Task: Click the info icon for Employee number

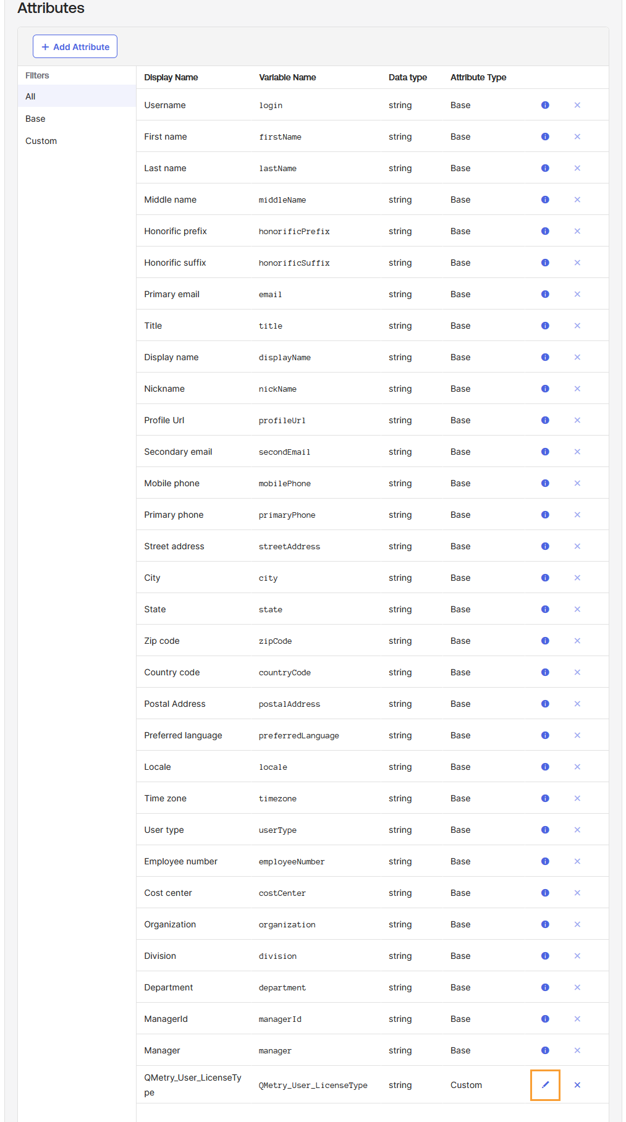Action: click(545, 861)
